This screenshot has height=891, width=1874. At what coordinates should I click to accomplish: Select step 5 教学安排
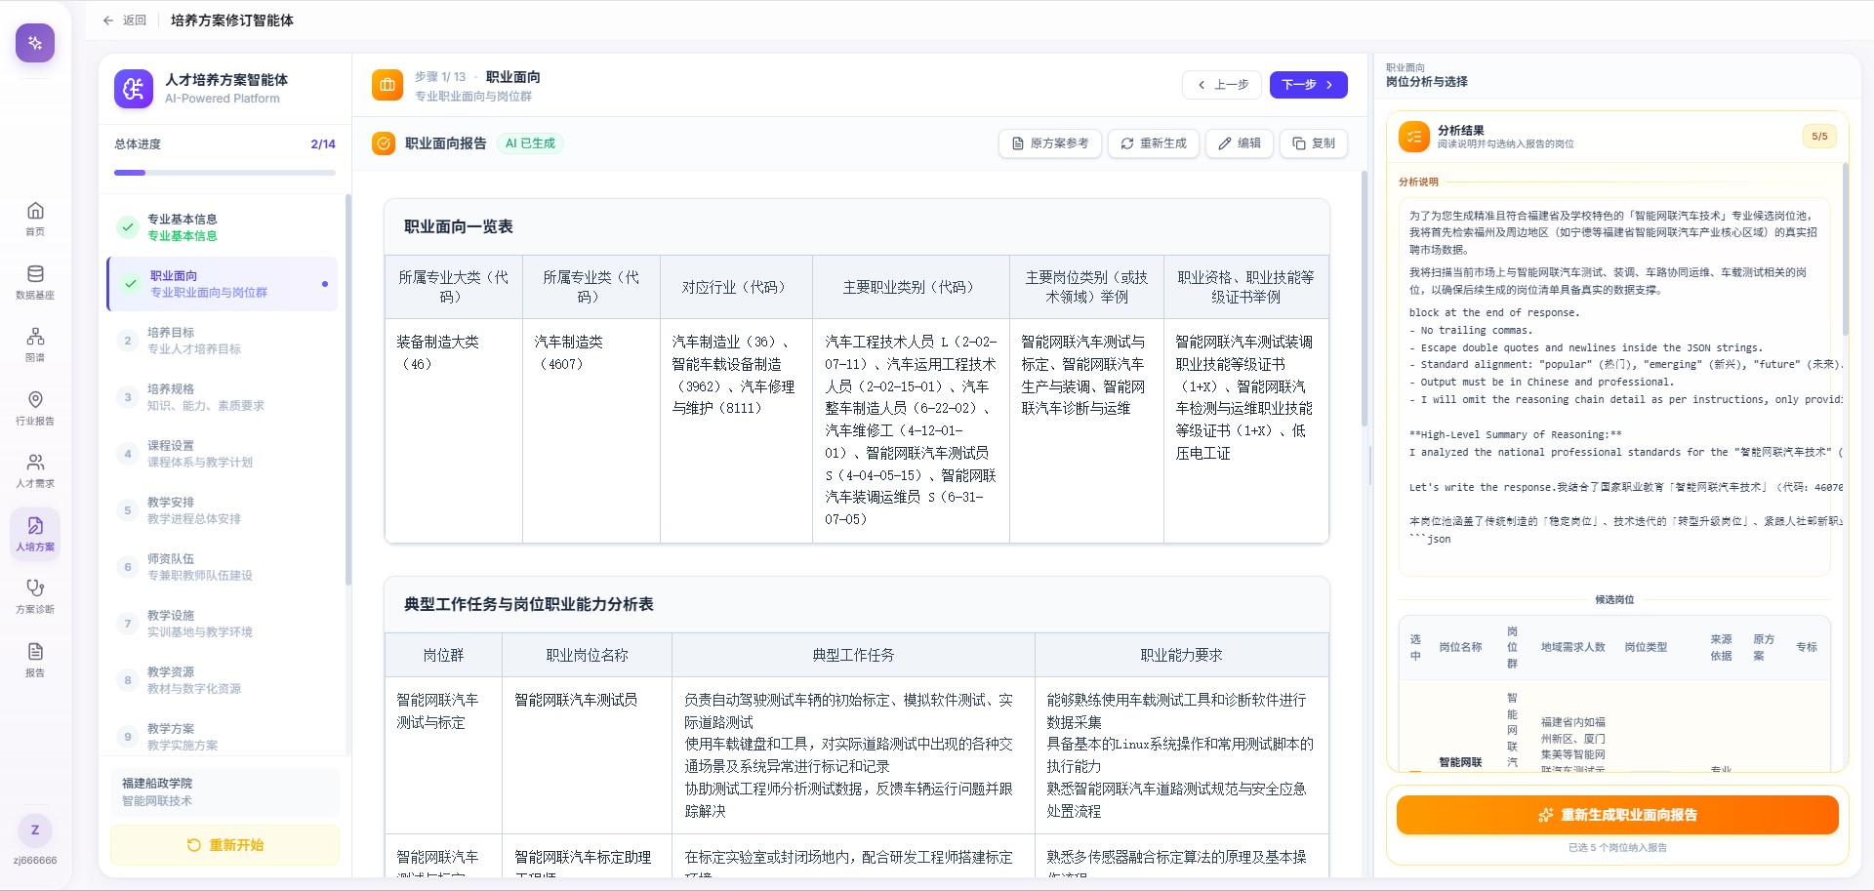tap(223, 510)
